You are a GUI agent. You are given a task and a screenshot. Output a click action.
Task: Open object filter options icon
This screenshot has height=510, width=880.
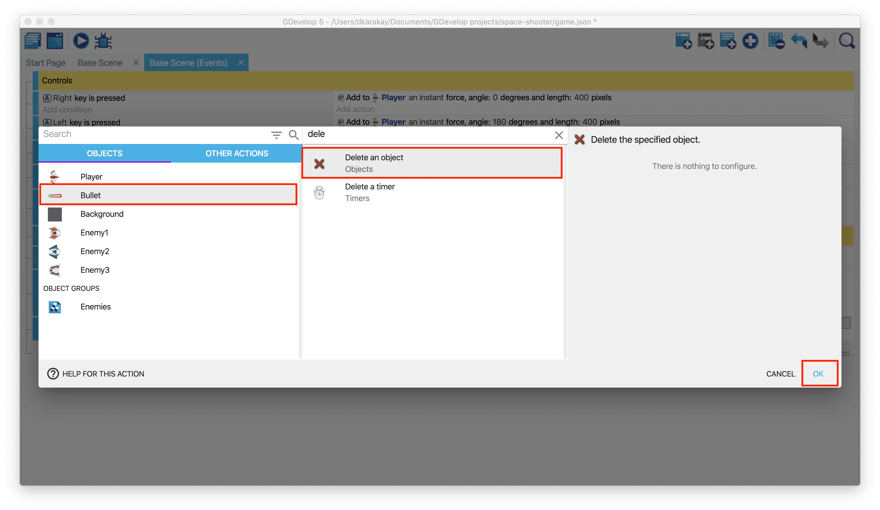pyautogui.click(x=276, y=135)
